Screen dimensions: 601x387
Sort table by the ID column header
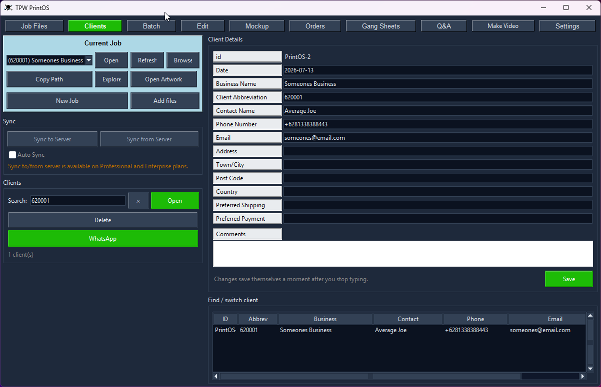coord(225,319)
